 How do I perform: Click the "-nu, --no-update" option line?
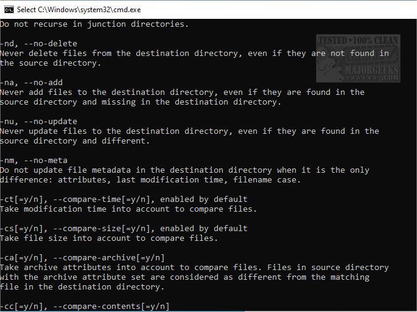(x=39, y=121)
